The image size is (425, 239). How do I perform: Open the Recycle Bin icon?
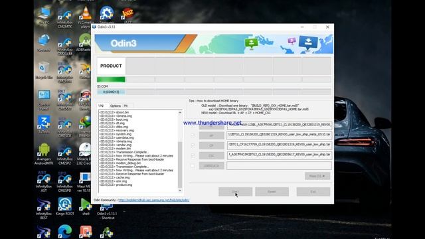44,70
